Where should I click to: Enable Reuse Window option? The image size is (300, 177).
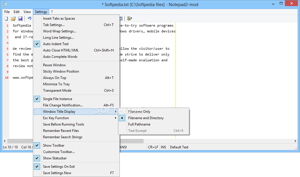[76, 65]
